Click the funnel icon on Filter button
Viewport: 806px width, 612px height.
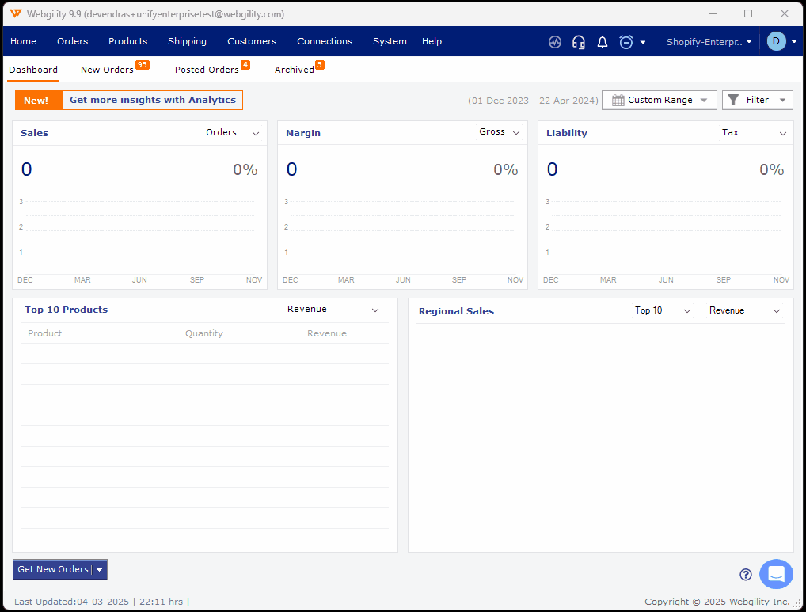click(736, 100)
